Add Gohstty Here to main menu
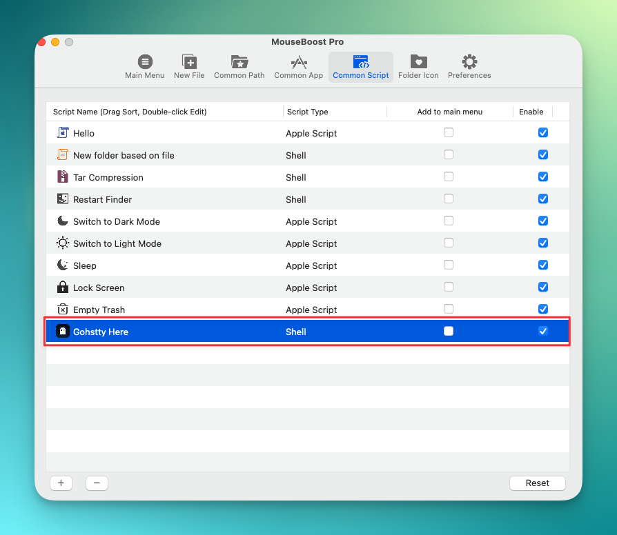The height and width of the screenshot is (535, 617). pyautogui.click(x=449, y=331)
